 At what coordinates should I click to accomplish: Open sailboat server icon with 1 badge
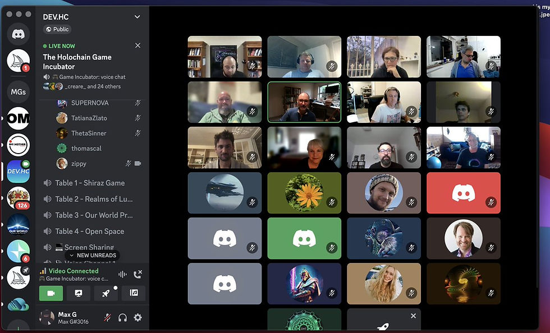18,61
